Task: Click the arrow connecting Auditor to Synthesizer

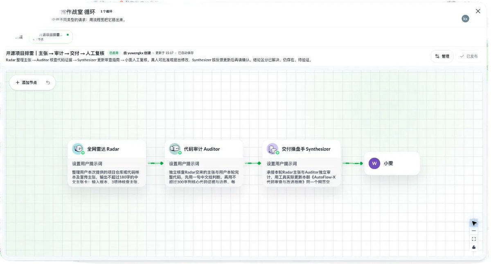Action: 253,163
